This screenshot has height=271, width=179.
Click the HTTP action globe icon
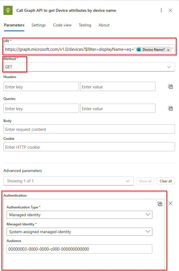(x=8, y=10)
